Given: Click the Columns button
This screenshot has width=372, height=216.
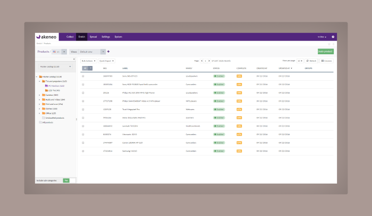Looking at the screenshot, I should pyautogui.click(x=326, y=61).
